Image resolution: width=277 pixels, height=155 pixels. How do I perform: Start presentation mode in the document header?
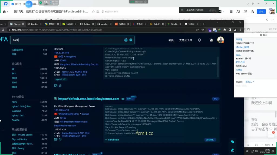[x=245, y=11]
